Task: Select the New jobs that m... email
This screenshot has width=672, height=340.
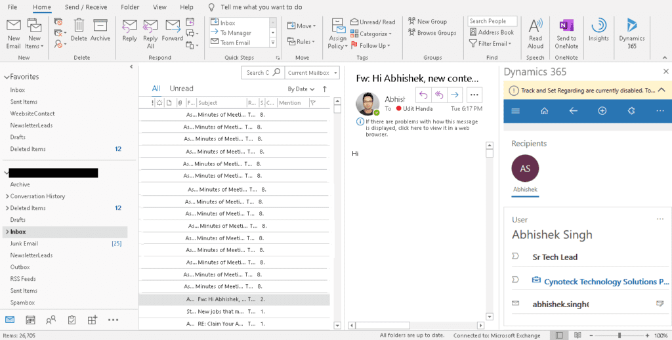Action: click(235, 311)
